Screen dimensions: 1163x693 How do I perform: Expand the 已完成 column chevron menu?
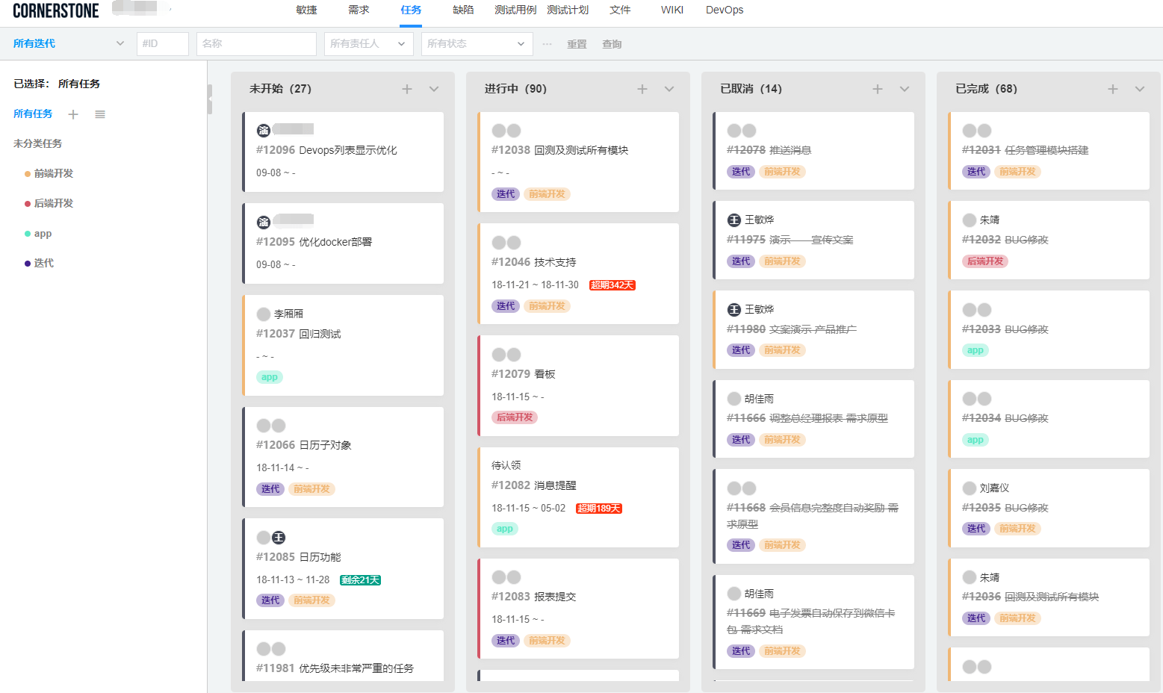click(x=1140, y=89)
